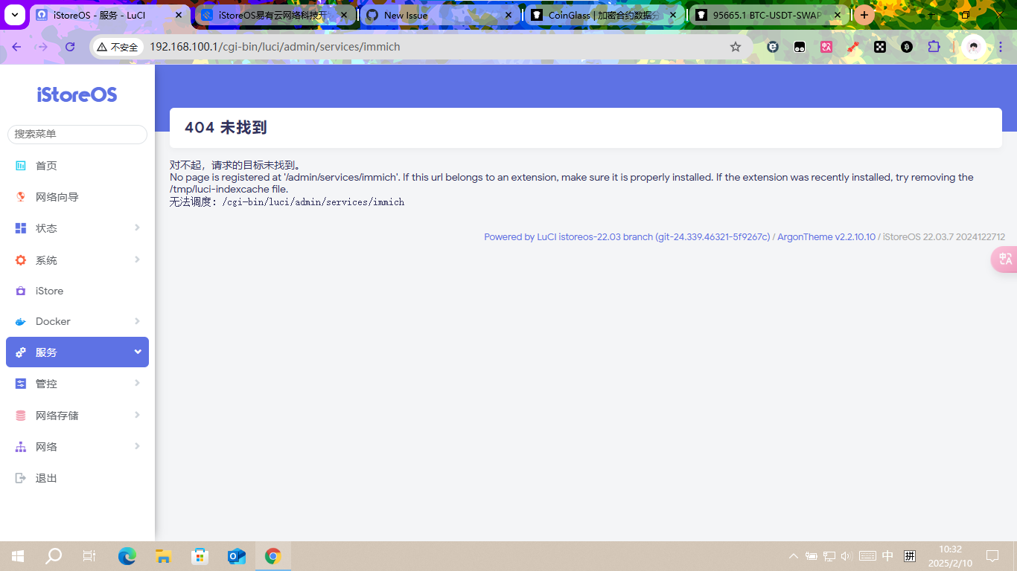Open the Powered by LuCI link
The height and width of the screenshot is (571, 1017).
pyautogui.click(x=626, y=237)
